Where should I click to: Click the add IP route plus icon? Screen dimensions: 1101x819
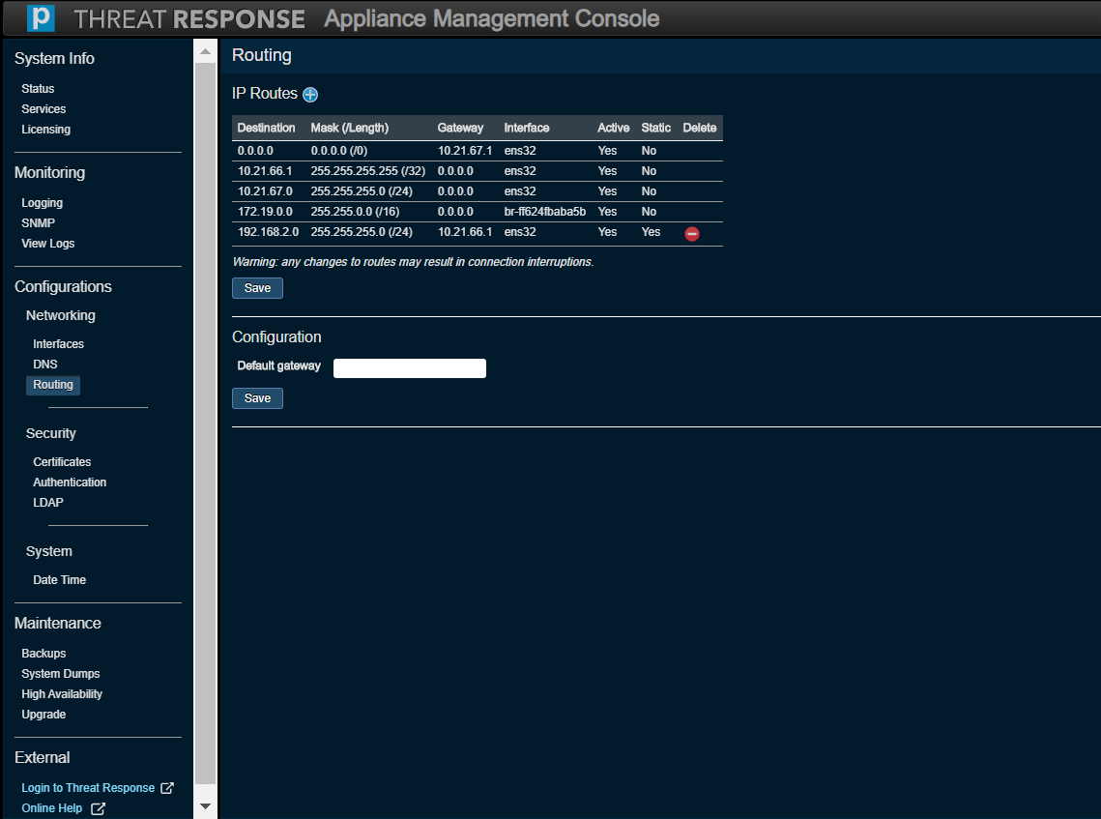tap(310, 95)
